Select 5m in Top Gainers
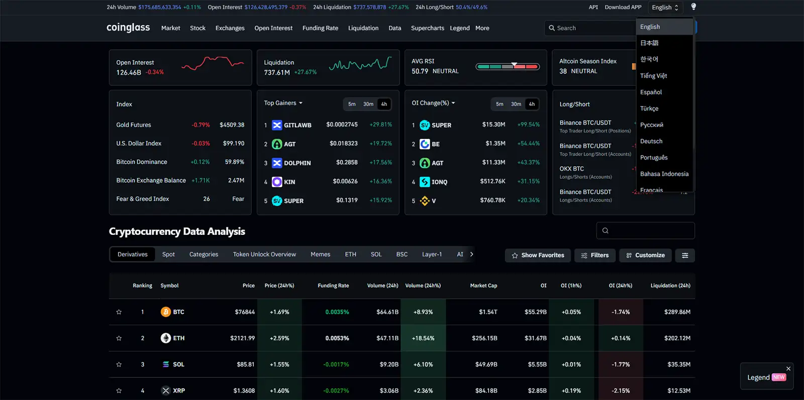The width and height of the screenshot is (804, 400). pyautogui.click(x=352, y=104)
